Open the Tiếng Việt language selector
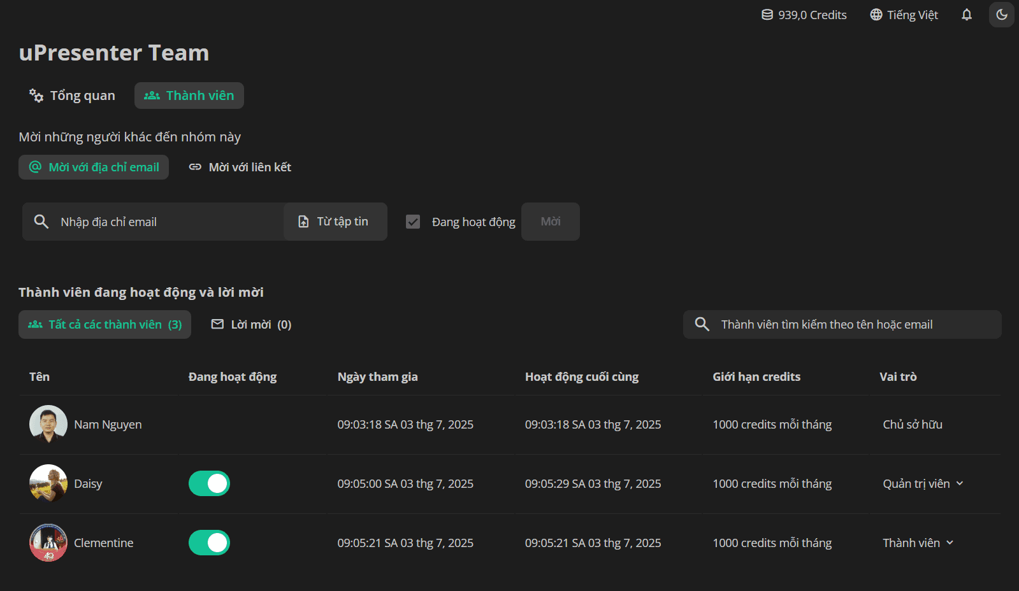The image size is (1019, 591). [904, 15]
